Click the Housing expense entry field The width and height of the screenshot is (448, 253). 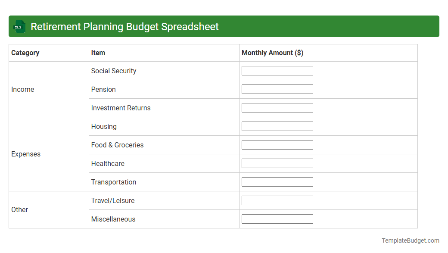pyautogui.click(x=277, y=126)
